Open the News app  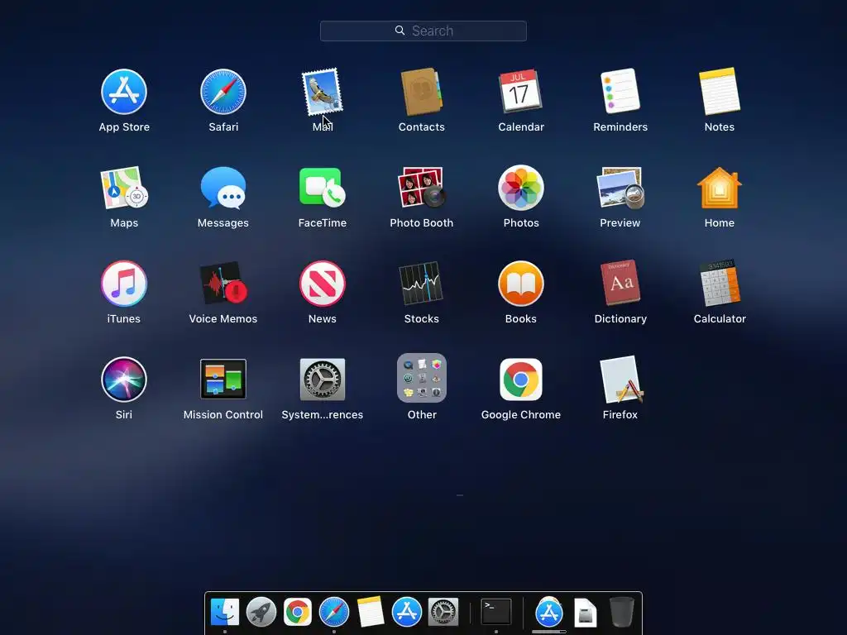[x=323, y=284]
